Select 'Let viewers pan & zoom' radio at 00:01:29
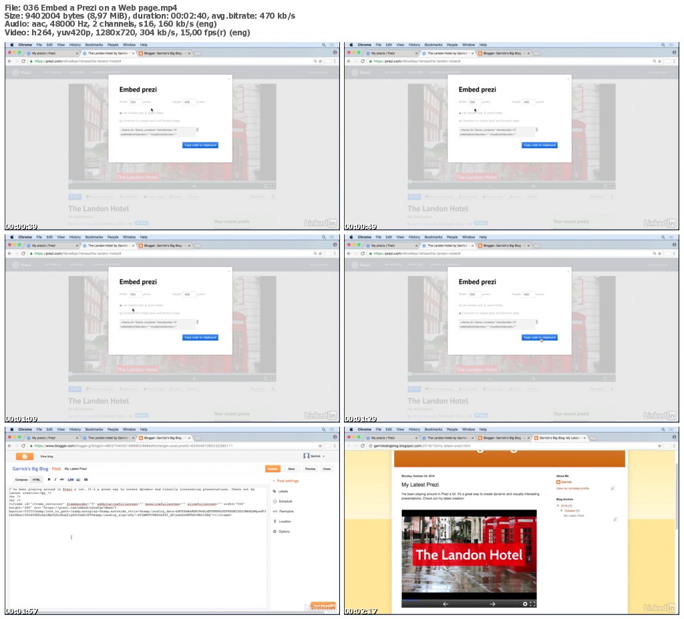684x619 pixels. coord(460,305)
